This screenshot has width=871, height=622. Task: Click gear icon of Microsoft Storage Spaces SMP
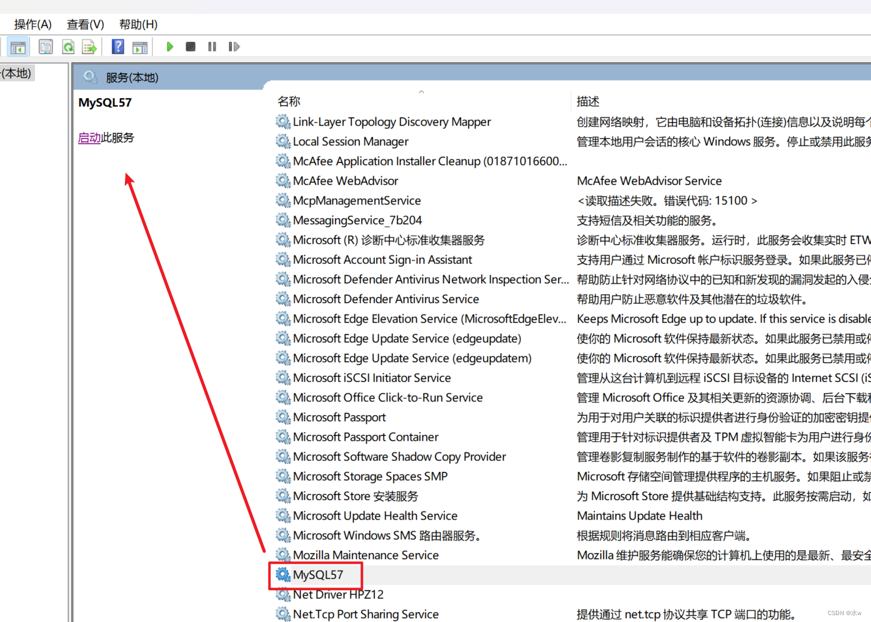pos(283,476)
